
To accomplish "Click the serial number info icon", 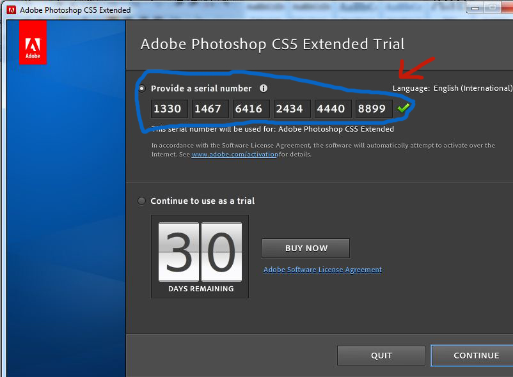I will (264, 88).
